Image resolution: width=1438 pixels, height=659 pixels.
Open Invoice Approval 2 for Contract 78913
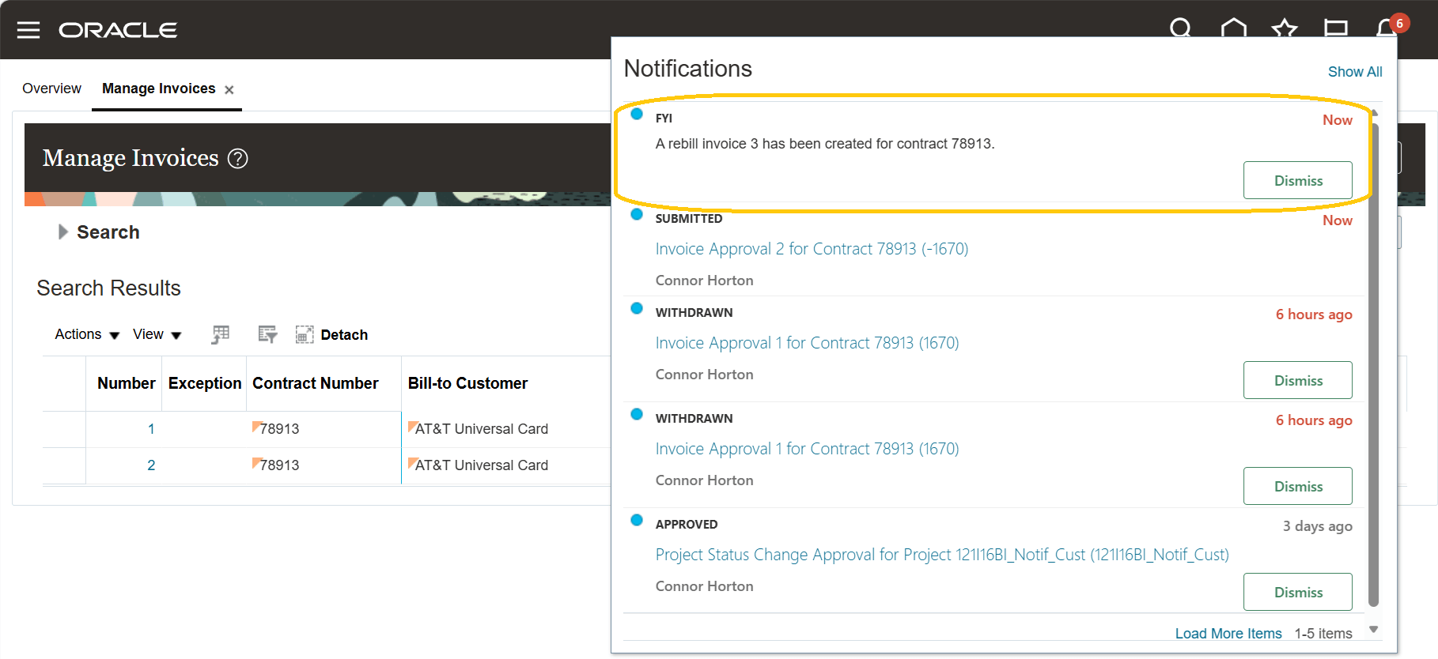[x=812, y=249]
